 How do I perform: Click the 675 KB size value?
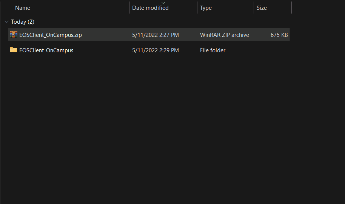[279, 35]
